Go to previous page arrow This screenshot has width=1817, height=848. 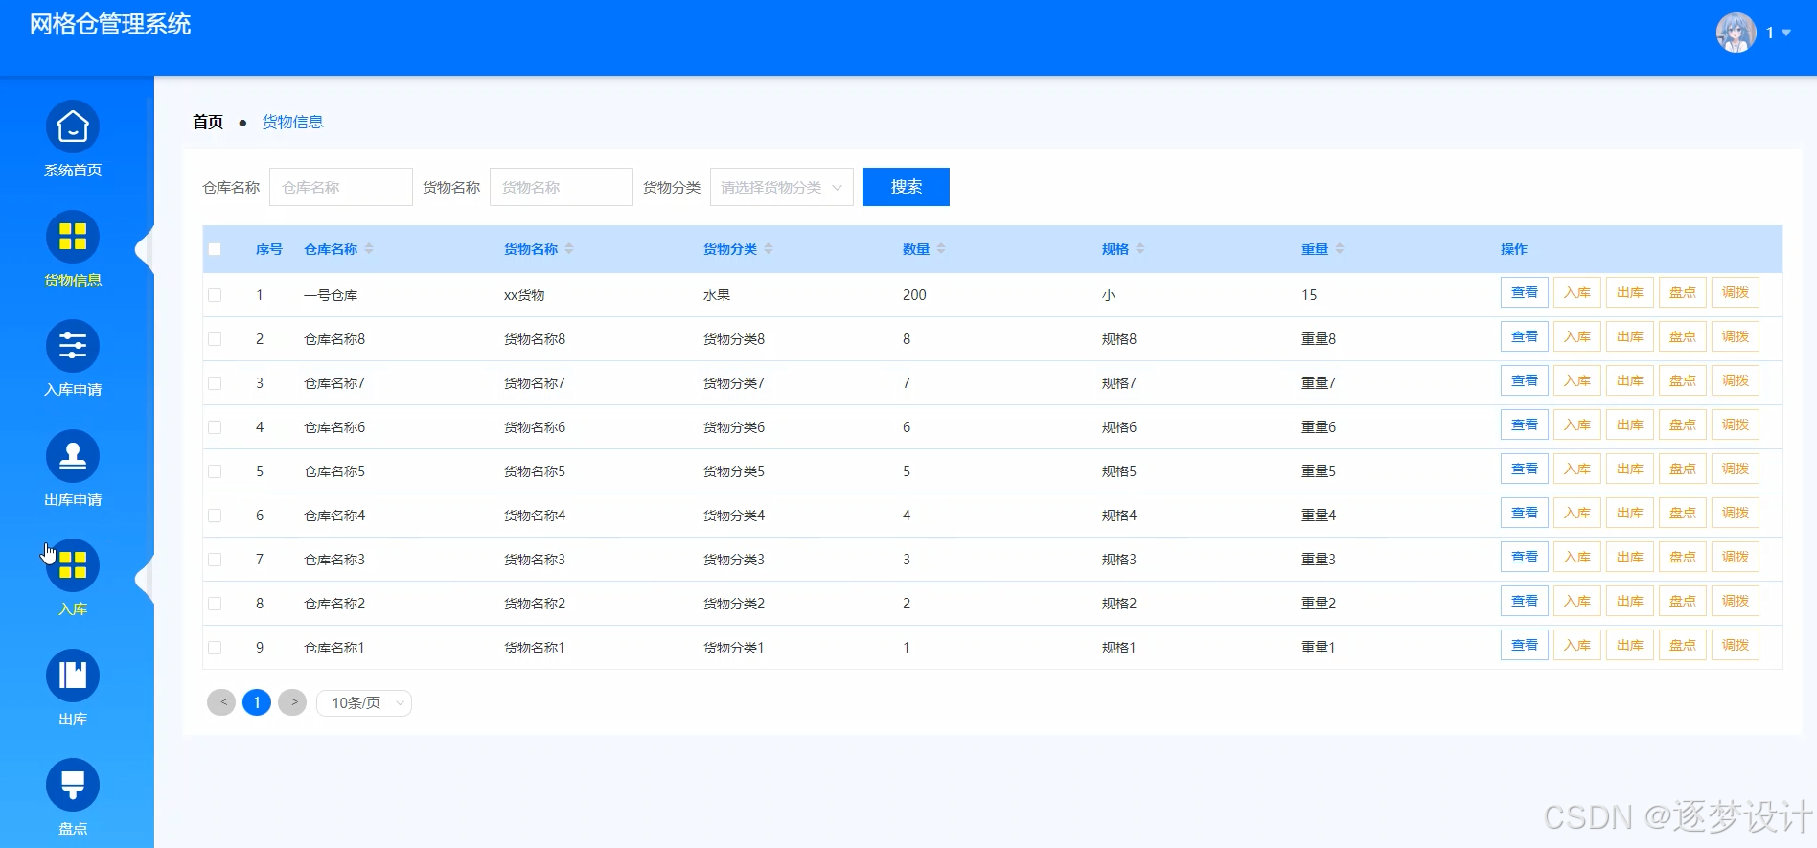coord(221,702)
